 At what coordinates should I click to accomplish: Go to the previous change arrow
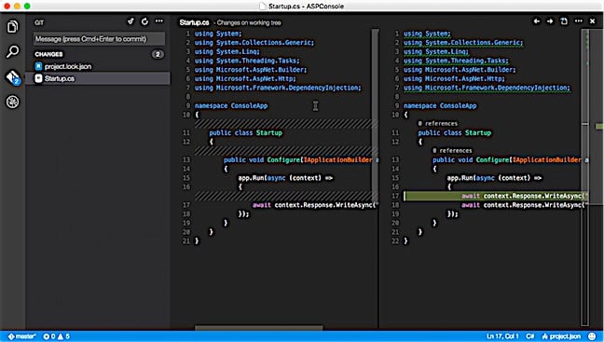coord(536,21)
